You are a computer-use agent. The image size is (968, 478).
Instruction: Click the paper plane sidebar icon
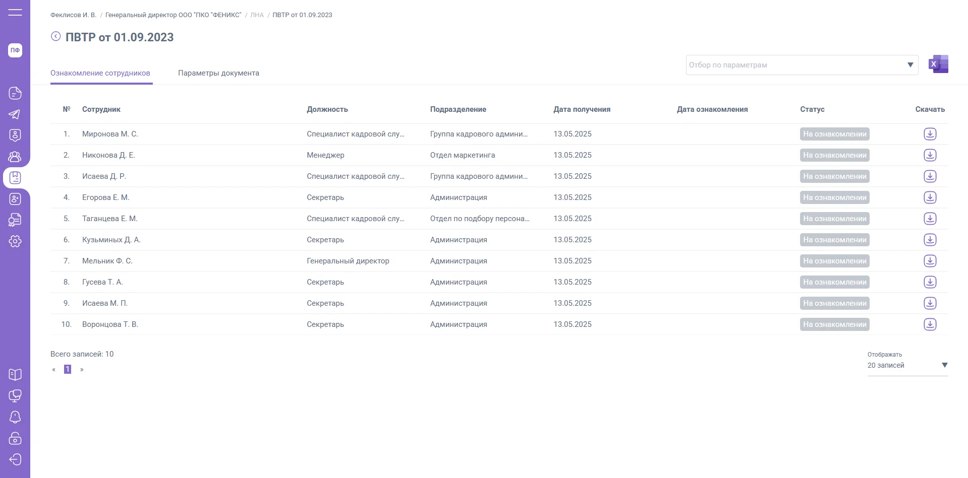[x=15, y=114]
